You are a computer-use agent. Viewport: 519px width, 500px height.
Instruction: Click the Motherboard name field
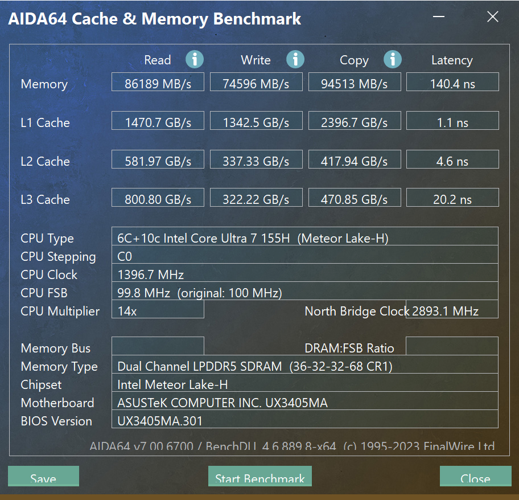[304, 403]
